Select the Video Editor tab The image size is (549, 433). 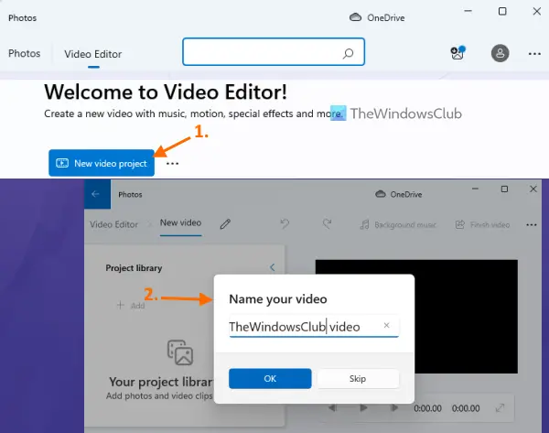point(92,54)
